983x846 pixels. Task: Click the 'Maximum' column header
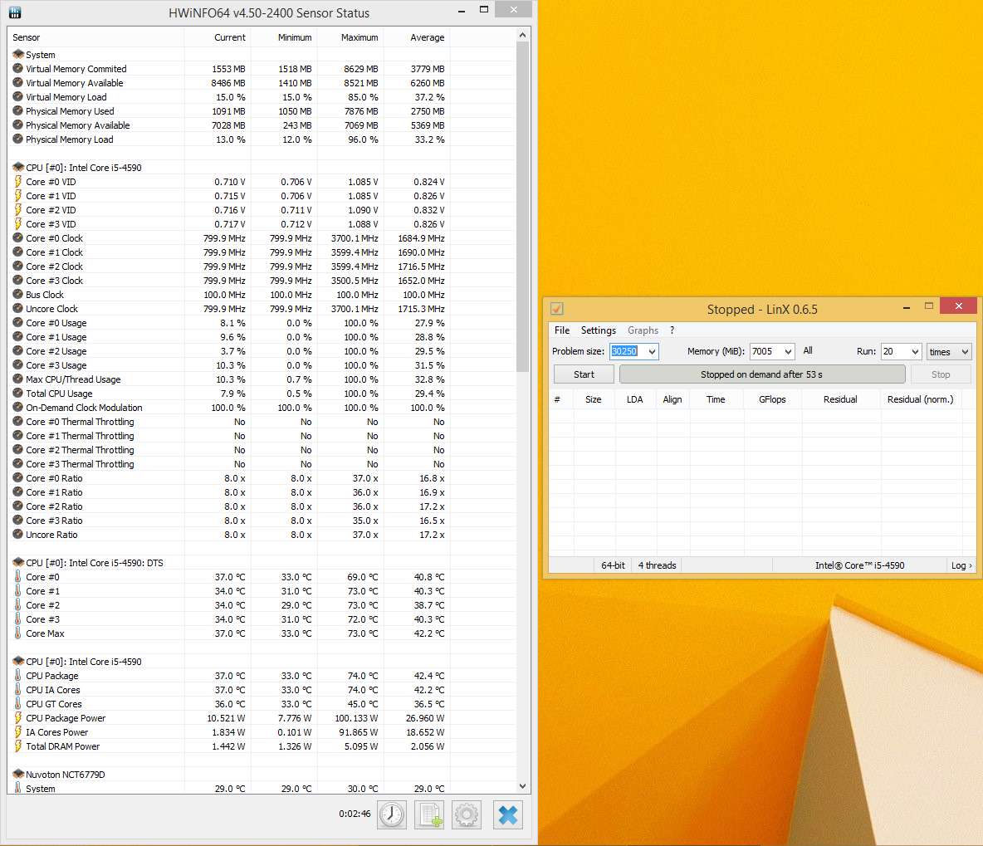(359, 37)
